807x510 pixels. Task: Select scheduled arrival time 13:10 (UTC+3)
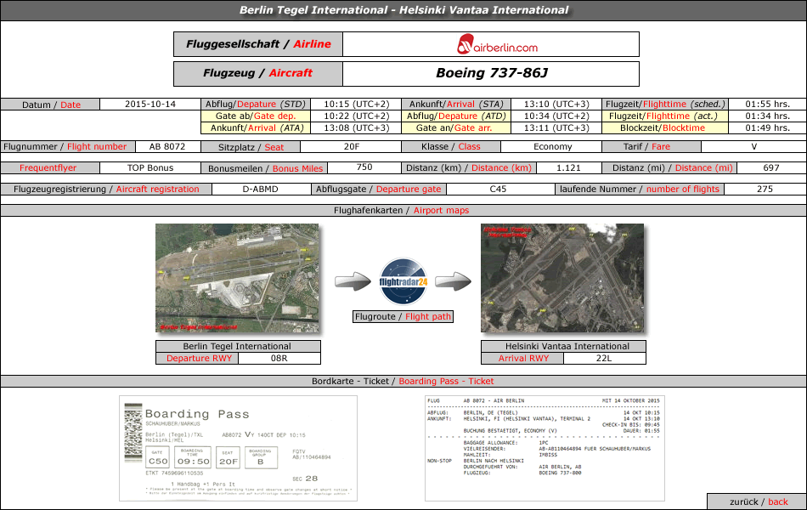tap(556, 104)
